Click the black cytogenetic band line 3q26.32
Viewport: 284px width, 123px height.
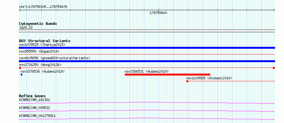pyautogui.click(x=147, y=31)
